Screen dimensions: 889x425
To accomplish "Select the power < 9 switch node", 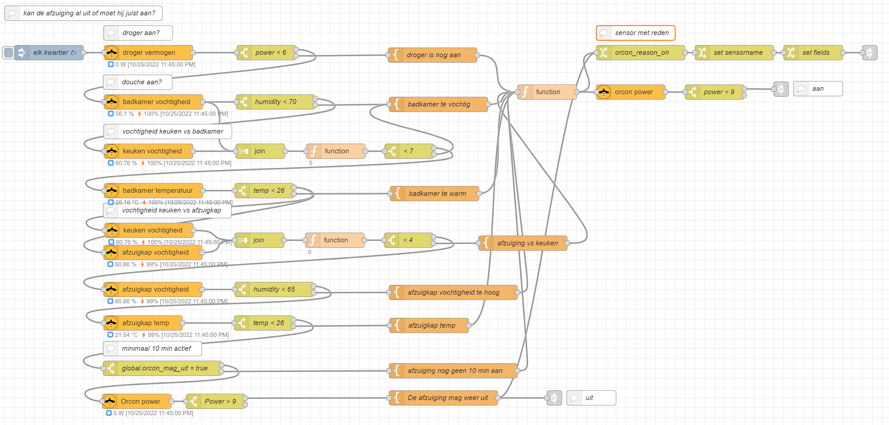I will [715, 92].
